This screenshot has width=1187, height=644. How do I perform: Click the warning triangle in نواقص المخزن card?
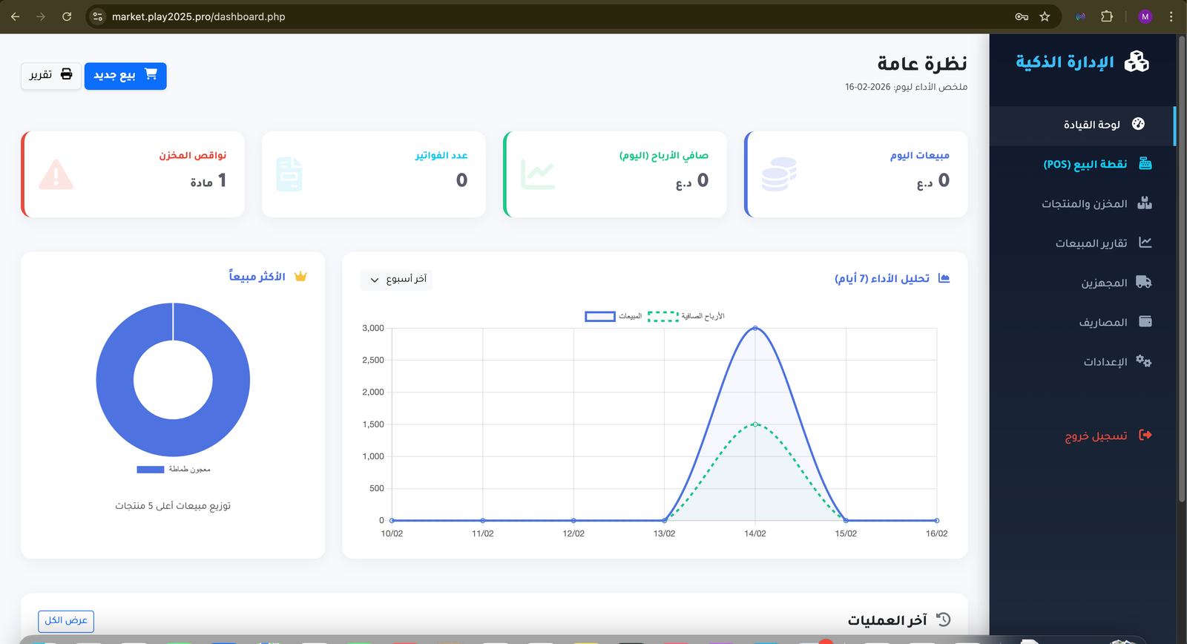(x=56, y=174)
